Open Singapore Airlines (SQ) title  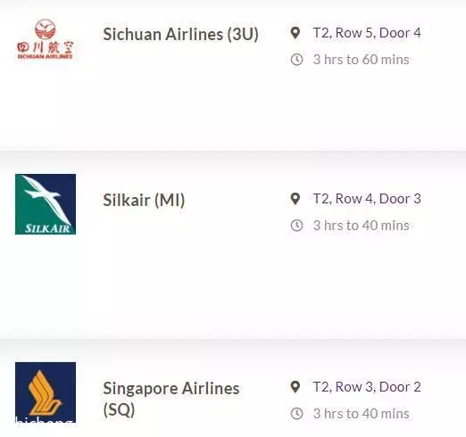pos(171,399)
